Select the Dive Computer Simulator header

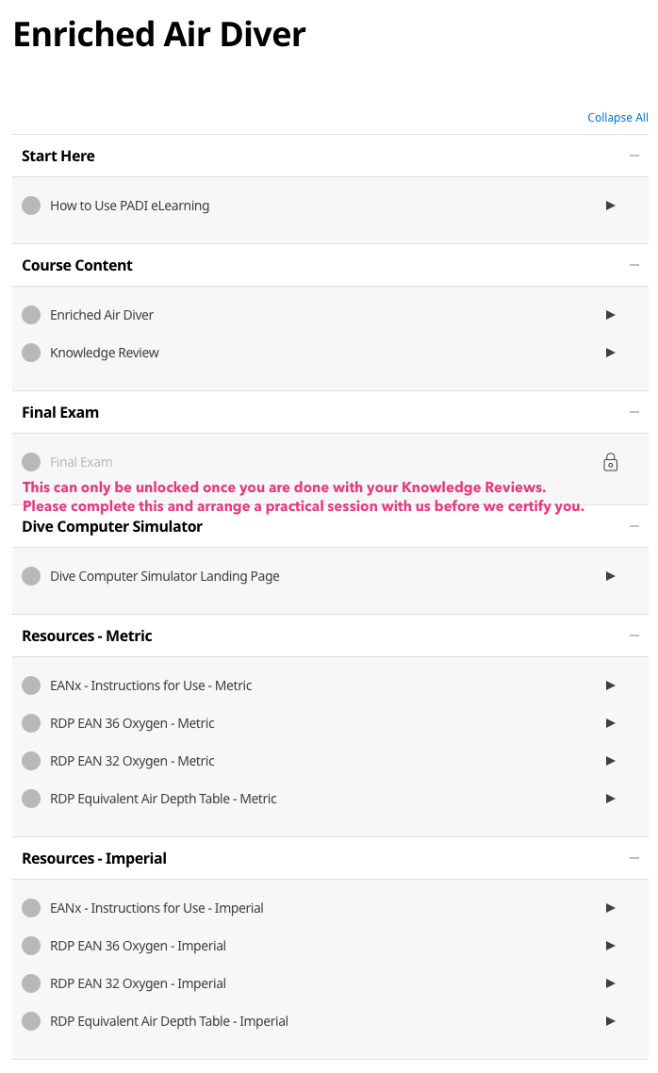click(330, 526)
